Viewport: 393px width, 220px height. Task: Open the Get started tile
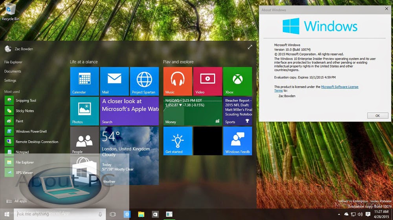coord(178,141)
